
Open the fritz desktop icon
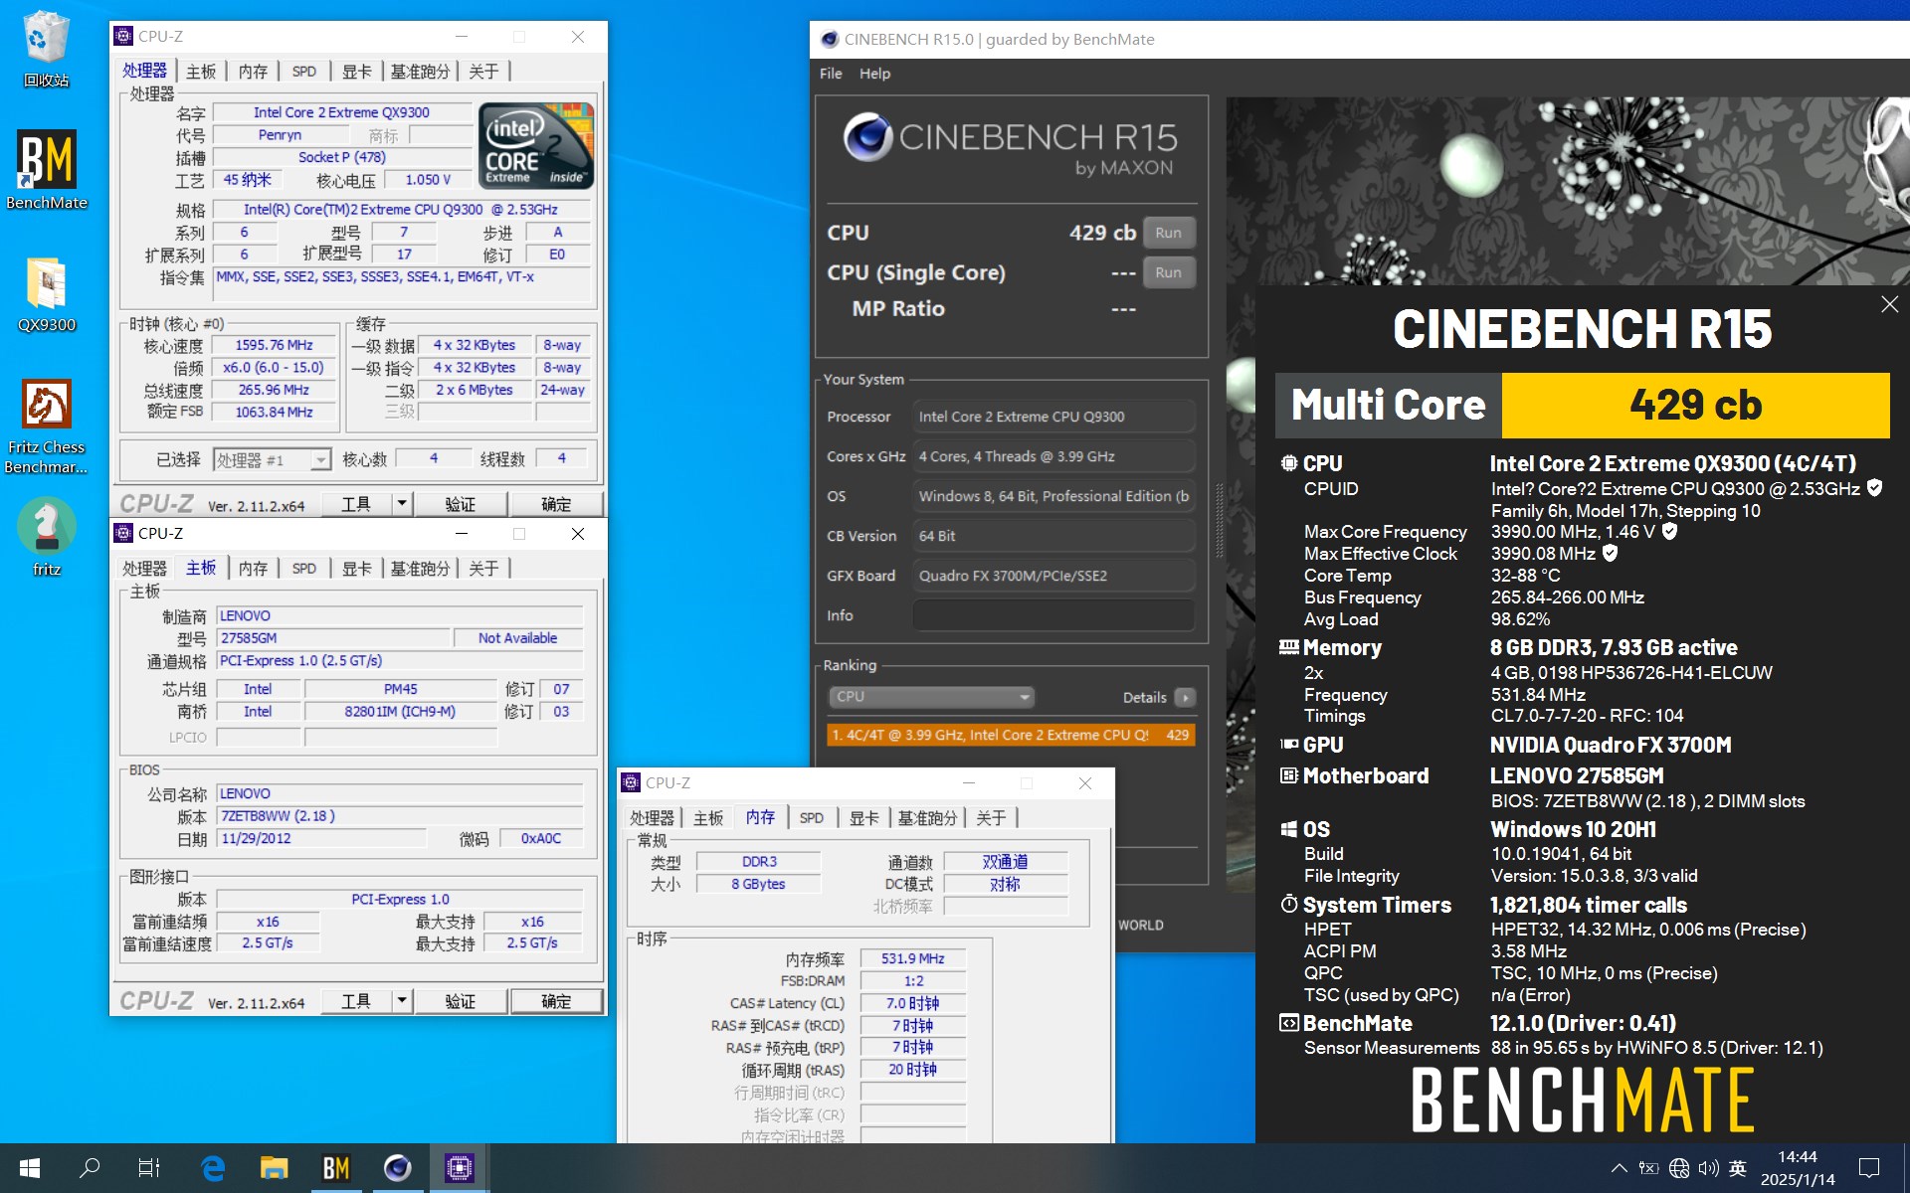click(46, 537)
